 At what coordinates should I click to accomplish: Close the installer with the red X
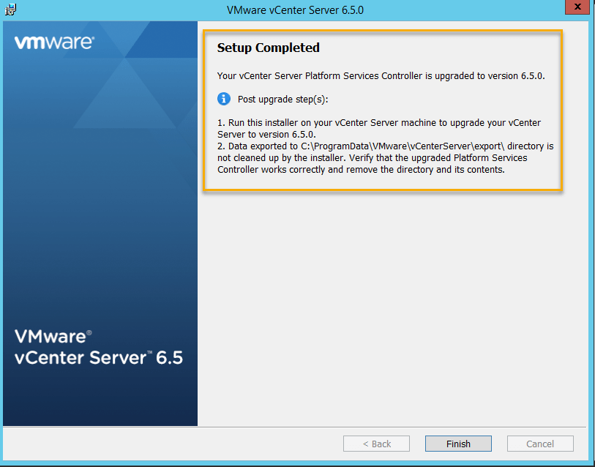pos(577,10)
